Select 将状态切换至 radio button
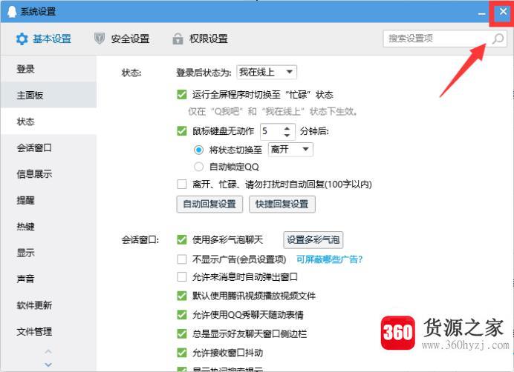This screenshot has width=514, height=372. pos(198,150)
